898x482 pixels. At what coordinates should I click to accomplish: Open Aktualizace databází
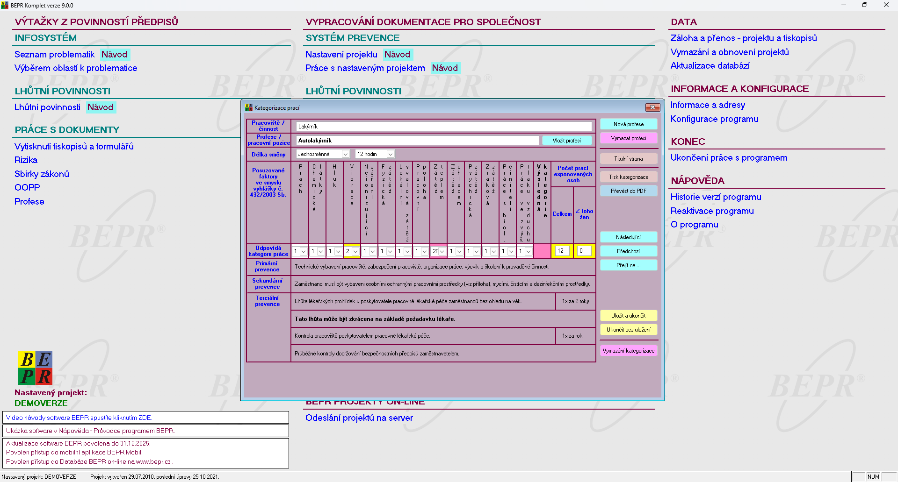tap(710, 66)
